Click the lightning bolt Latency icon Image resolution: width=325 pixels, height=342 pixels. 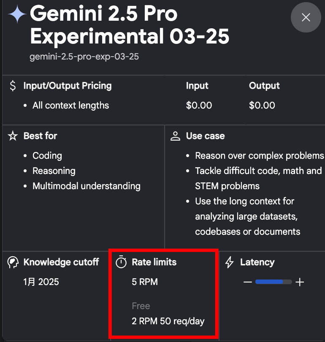(229, 262)
